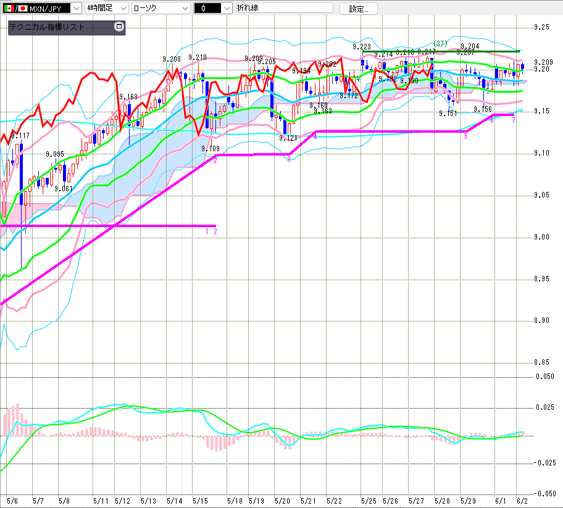Click the 9.208 high price label
The width and height of the screenshot is (563, 508).
(172, 59)
